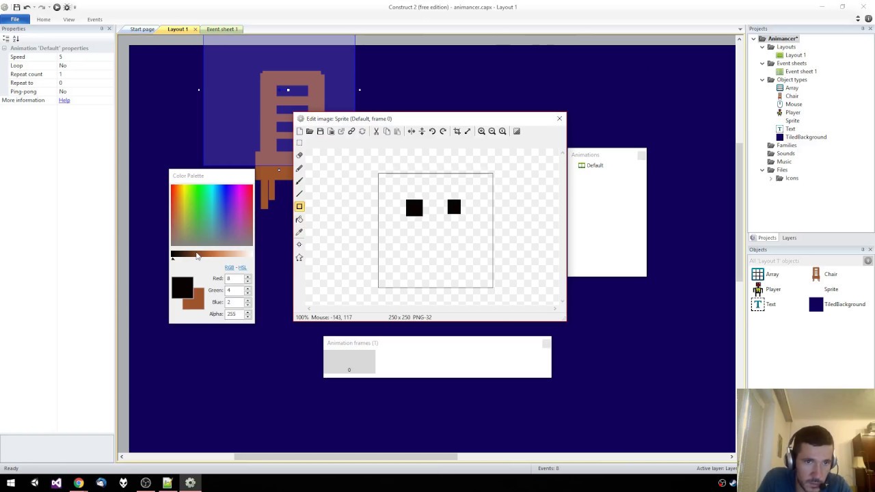
Task: Switch color palette to HSL mode
Action: point(242,268)
